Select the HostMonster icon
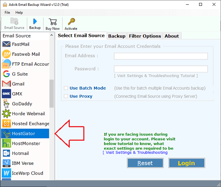221x187 pixels. click(6, 143)
